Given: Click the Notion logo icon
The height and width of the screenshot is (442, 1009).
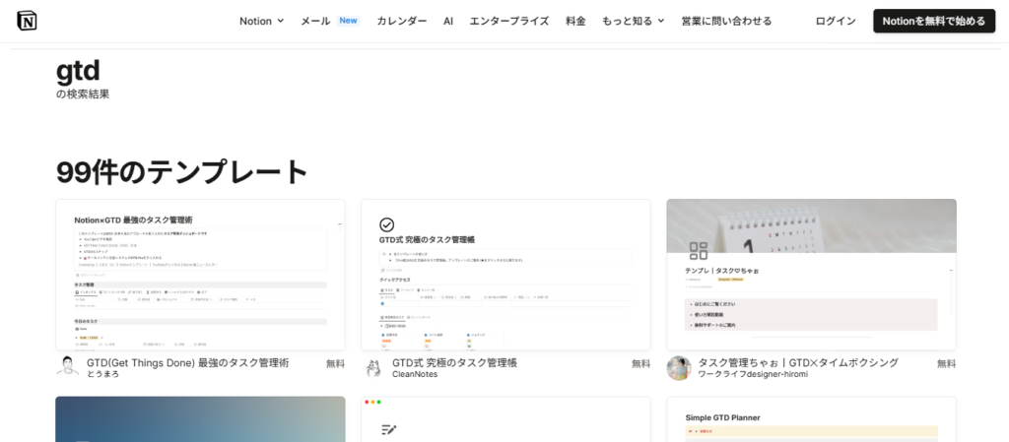Looking at the screenshot, I should 27,21.
